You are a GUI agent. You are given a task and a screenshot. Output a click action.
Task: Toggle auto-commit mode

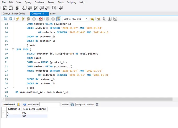pyautogui.click(x=59, y=19)
